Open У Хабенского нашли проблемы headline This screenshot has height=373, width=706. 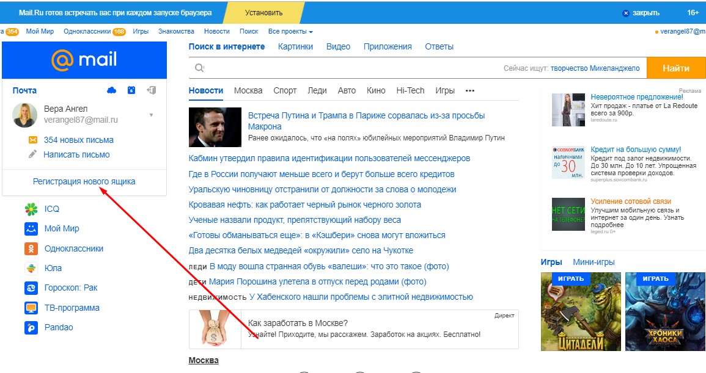(361, 297)
